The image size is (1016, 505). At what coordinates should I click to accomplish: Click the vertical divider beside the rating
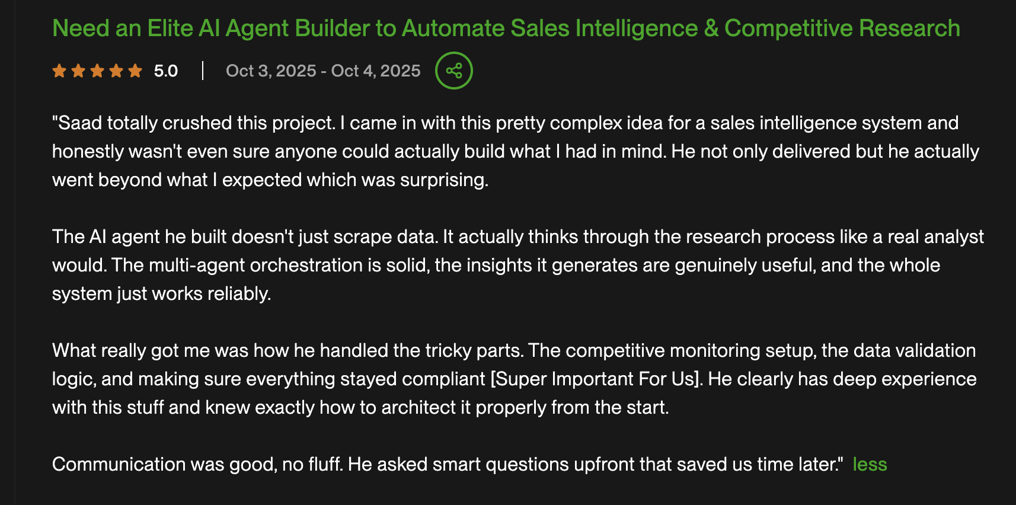[x=203, y=71]
